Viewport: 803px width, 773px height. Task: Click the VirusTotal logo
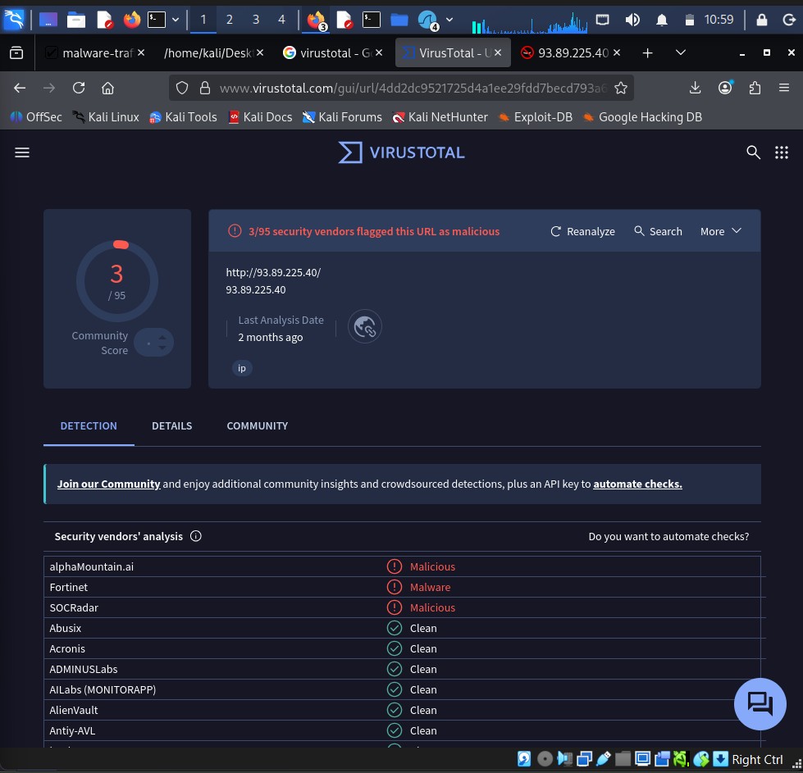click(x=402, y=152)
